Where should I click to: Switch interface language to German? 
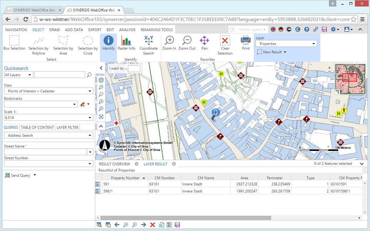[281, 29]
